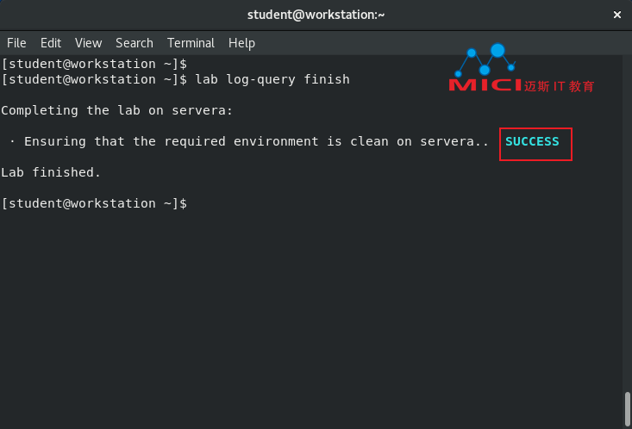Viewport: 632px width, 429px height.
Task: Click the student@workstation:~ title bar
Action: point(316,15)
